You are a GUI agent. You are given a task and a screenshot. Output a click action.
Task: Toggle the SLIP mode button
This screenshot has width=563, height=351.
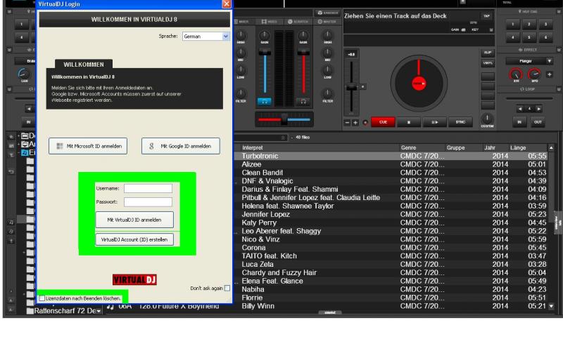point(488,53)
